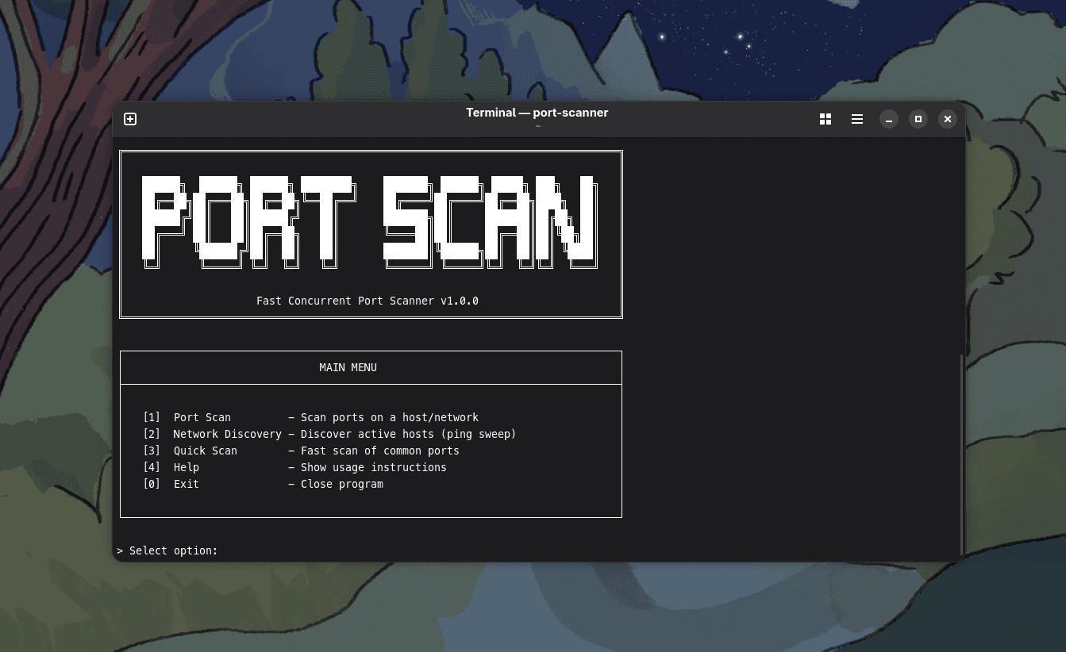Minimize the Terminal window

[889, 119]
